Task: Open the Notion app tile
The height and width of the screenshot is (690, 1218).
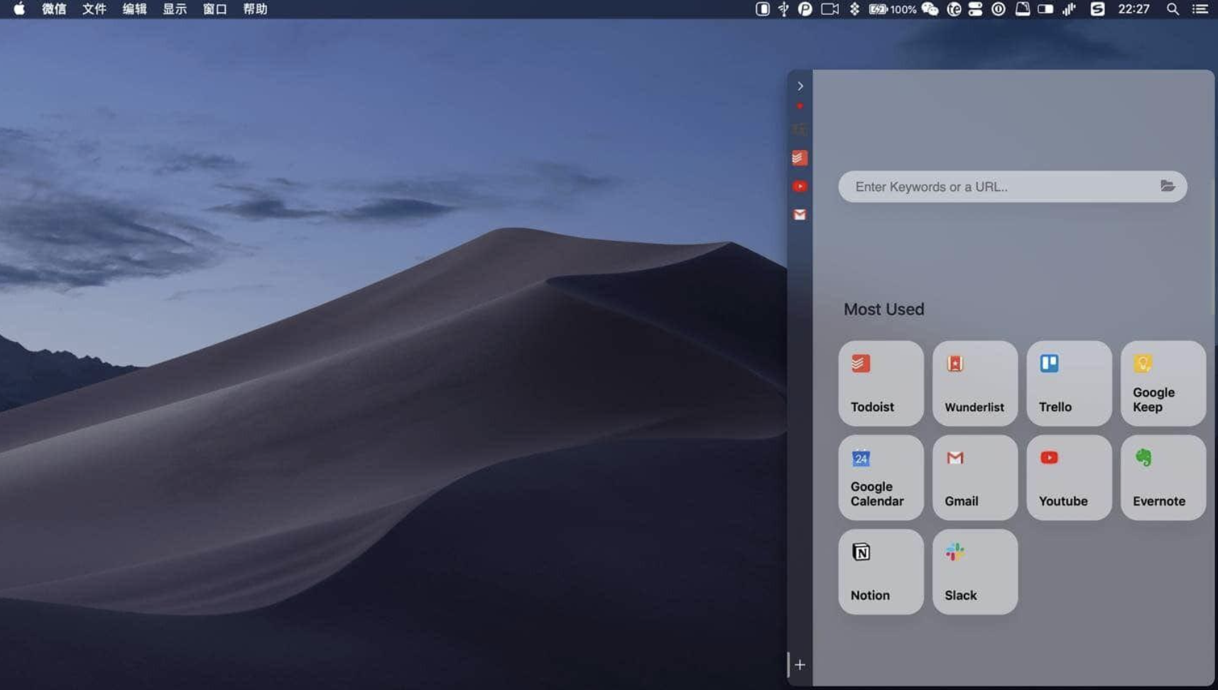Action: 881,571
